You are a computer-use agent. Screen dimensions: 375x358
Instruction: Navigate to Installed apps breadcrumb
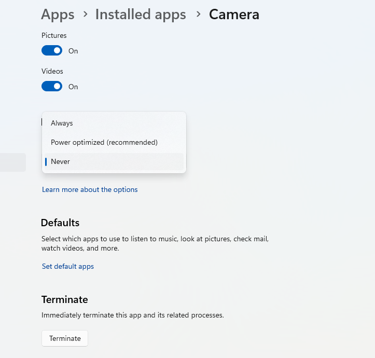pyautogui.click(x=141, y=15)
